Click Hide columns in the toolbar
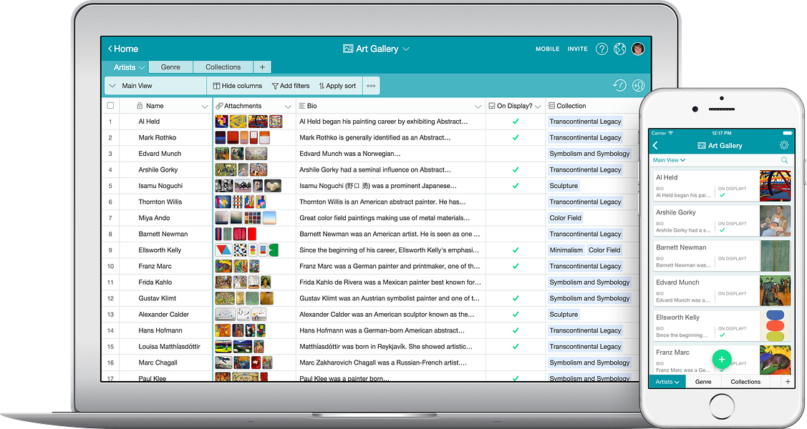 pyautogui.click(x=238, y=86)
